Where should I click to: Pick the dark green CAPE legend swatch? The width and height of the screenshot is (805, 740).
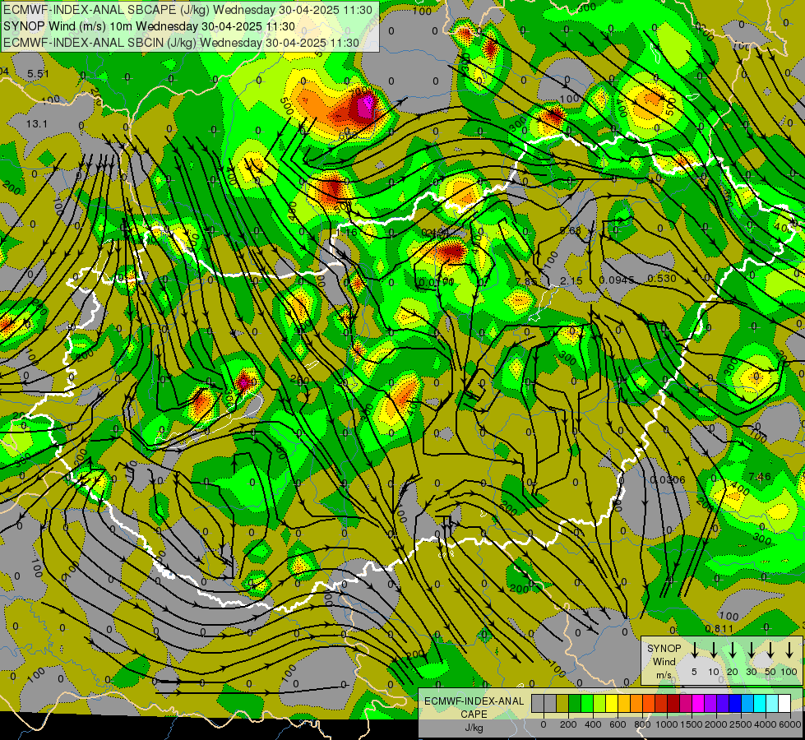pyautogui.click(x=575, y=704)
